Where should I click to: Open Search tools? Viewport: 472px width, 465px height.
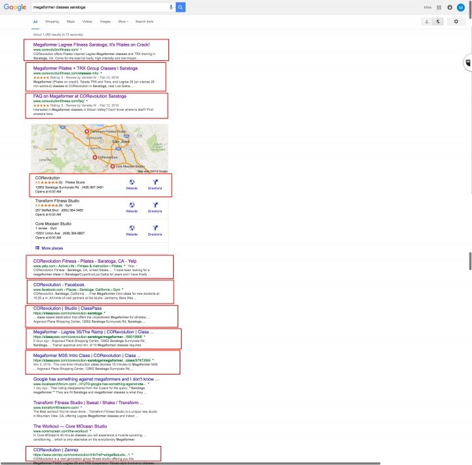(x=144, y=22)
